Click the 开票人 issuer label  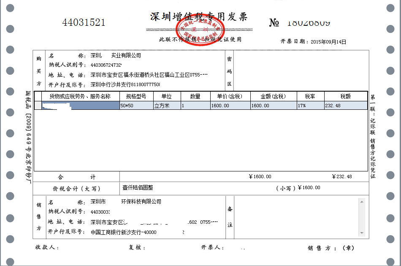(212, 247)
